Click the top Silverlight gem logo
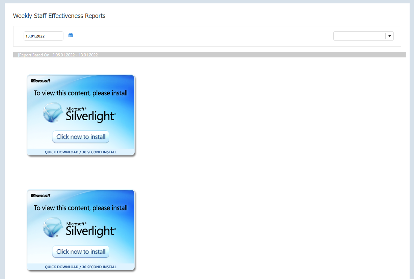 tap(53, 112)
